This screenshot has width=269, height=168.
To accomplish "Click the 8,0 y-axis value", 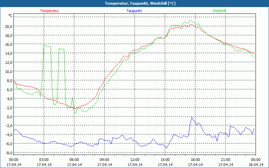I will coord(9,81).
